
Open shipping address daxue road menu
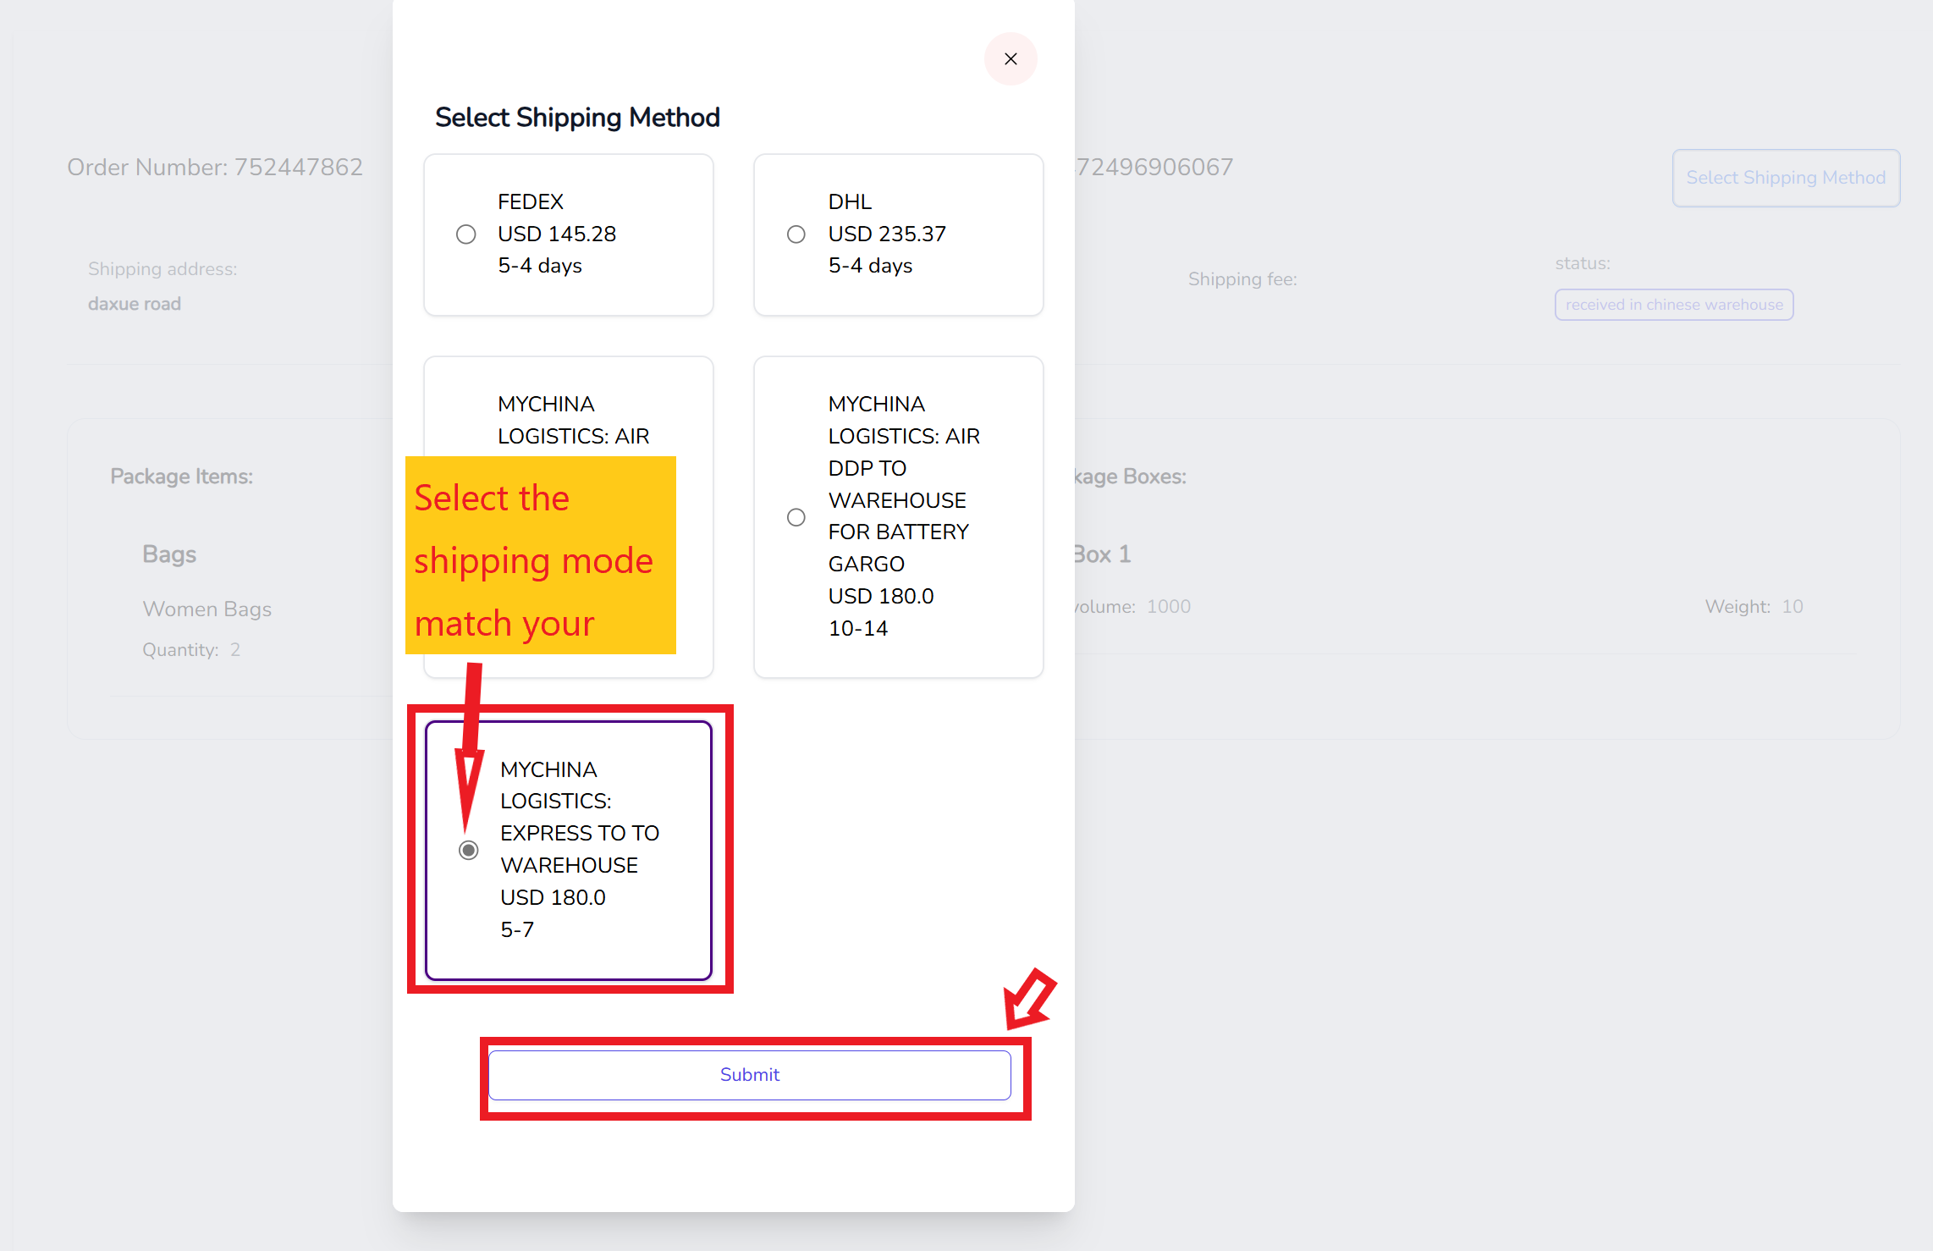[134, 305]
